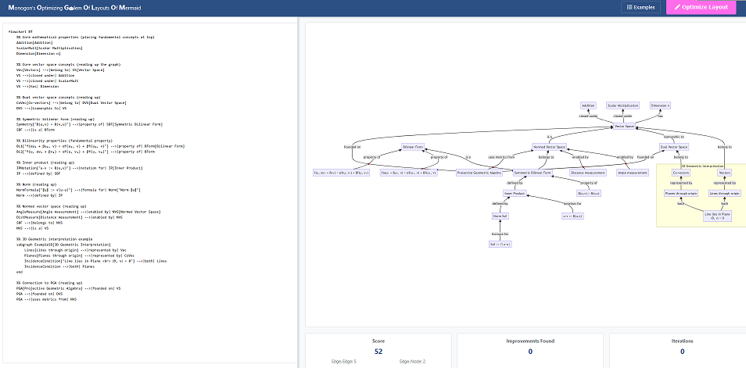Click the Angle measurement node
746x368 pixels.
[x=633, y=173]
